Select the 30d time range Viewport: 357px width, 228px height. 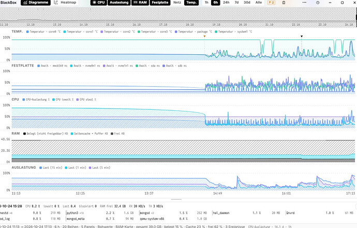[x=247, y=3]
